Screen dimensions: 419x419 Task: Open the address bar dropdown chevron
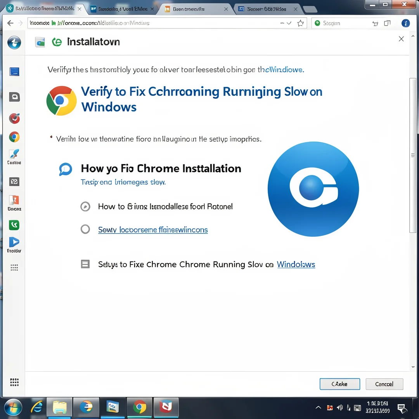click(x=289, y=23)
